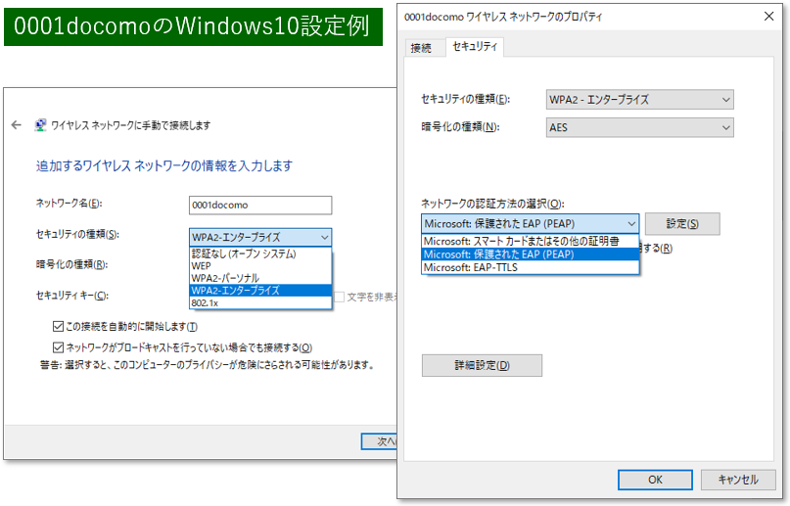This screenshot has width=790, height=506.
Task: Click the ネットワーク名 input field
Action: tap(260, 205)
